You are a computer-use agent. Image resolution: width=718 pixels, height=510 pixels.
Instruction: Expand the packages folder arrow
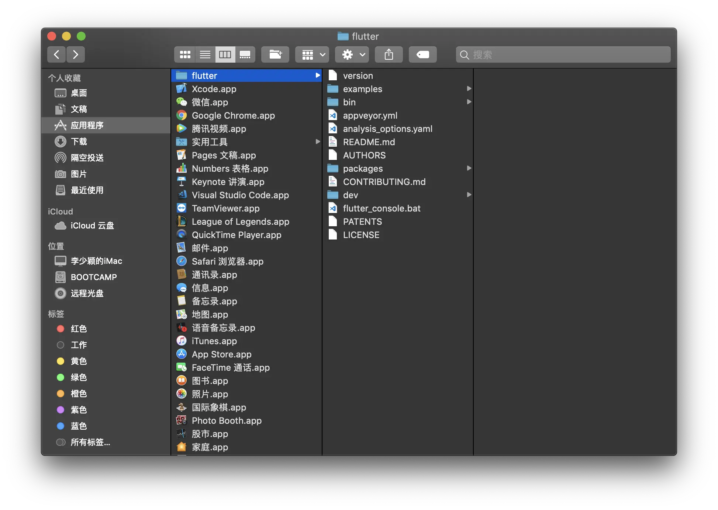click(x=469, y=168)
